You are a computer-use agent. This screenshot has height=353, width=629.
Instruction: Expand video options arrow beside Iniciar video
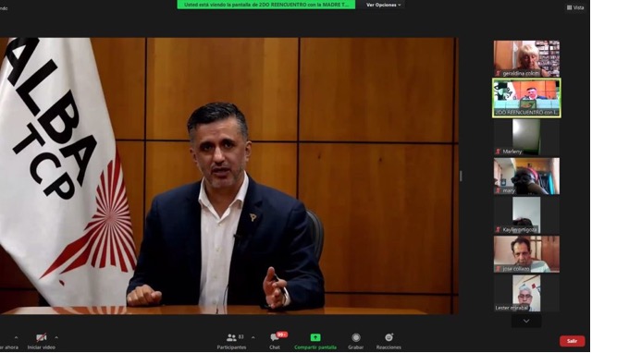click(56, 337)
